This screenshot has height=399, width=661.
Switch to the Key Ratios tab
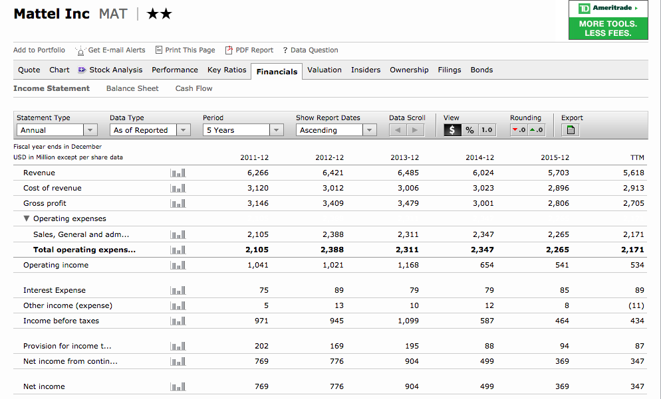tap(227, 70)
